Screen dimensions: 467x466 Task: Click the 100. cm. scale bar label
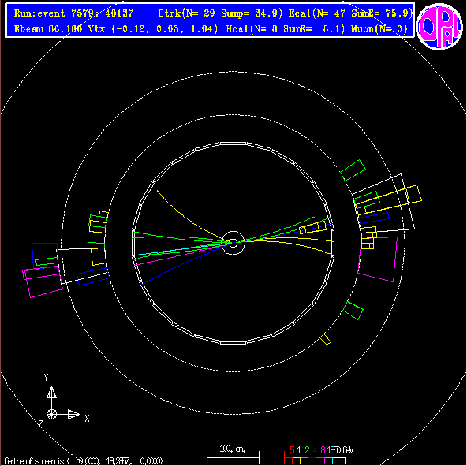point(233,449)
